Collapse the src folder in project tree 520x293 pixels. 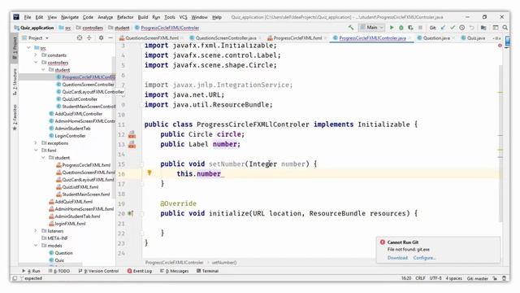(28, 48)
